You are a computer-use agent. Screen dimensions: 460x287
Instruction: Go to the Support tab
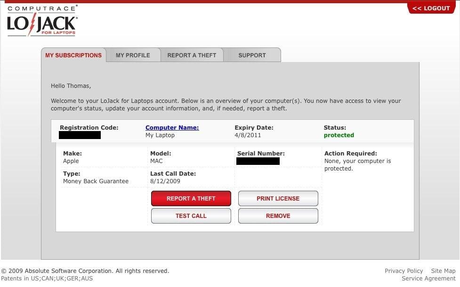tap(252, 55)
